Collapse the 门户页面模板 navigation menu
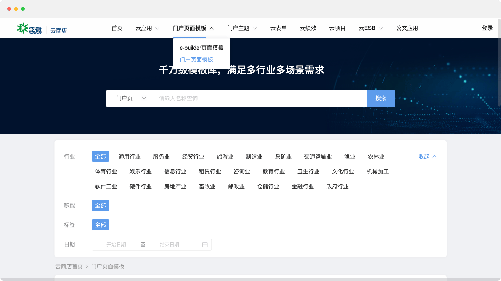 point(193,28)
